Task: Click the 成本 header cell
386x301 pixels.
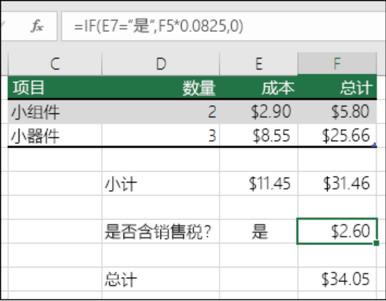Action: pyautogui.click(x=259, y=88)
